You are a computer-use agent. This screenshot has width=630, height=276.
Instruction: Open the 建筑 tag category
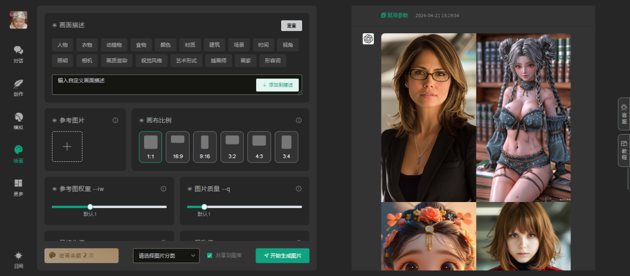coord(215,45)
